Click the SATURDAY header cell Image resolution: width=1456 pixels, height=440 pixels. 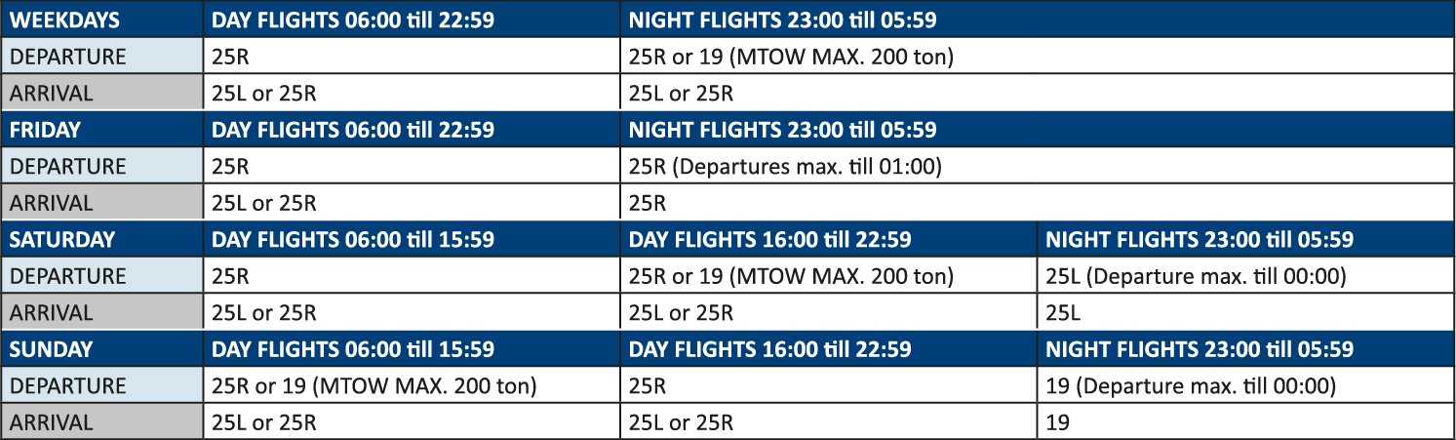(x=102, y=239)
